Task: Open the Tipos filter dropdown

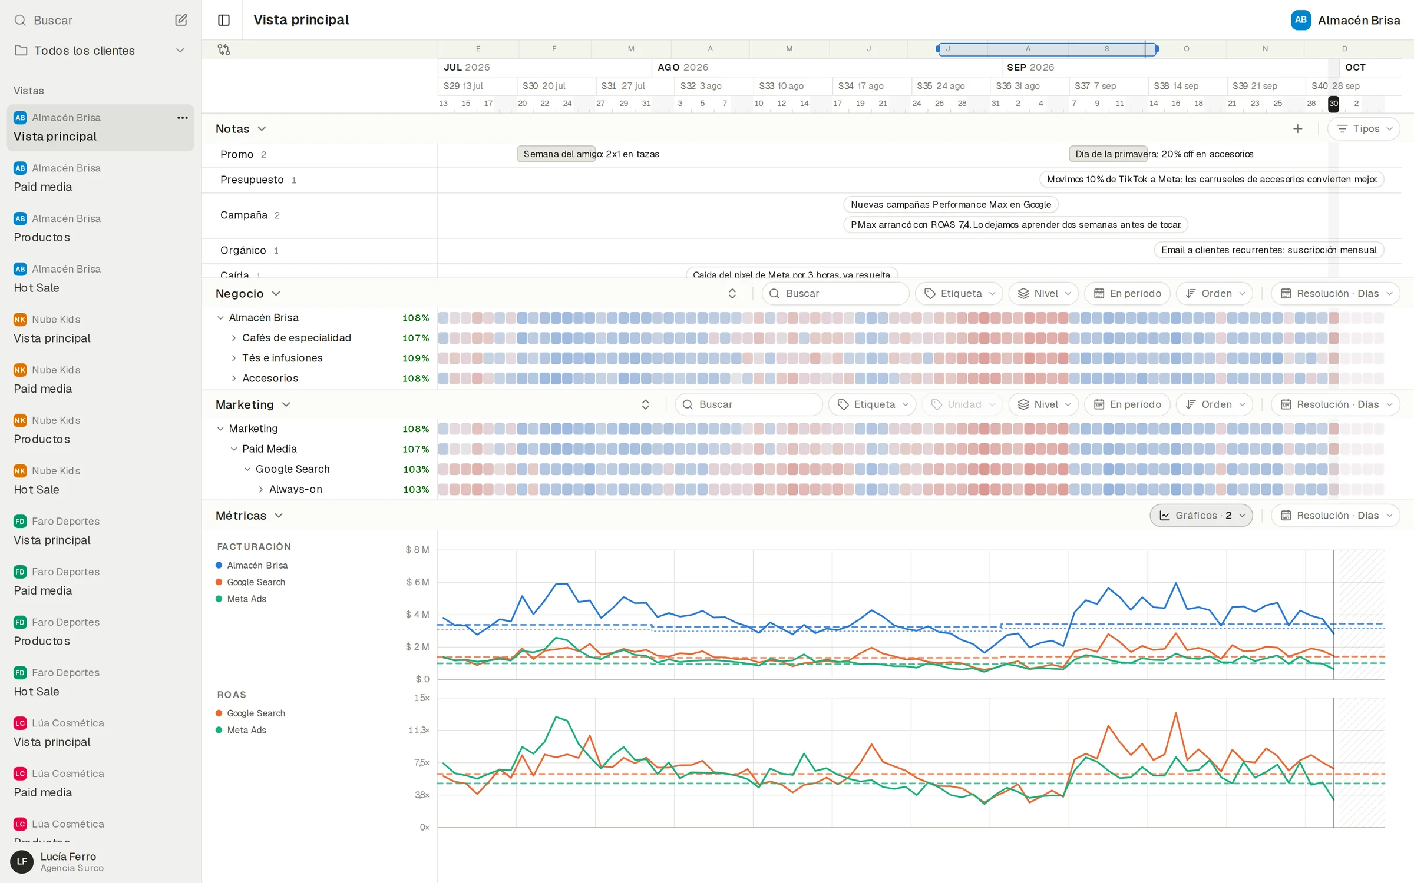Action: tap(1363, 129)
